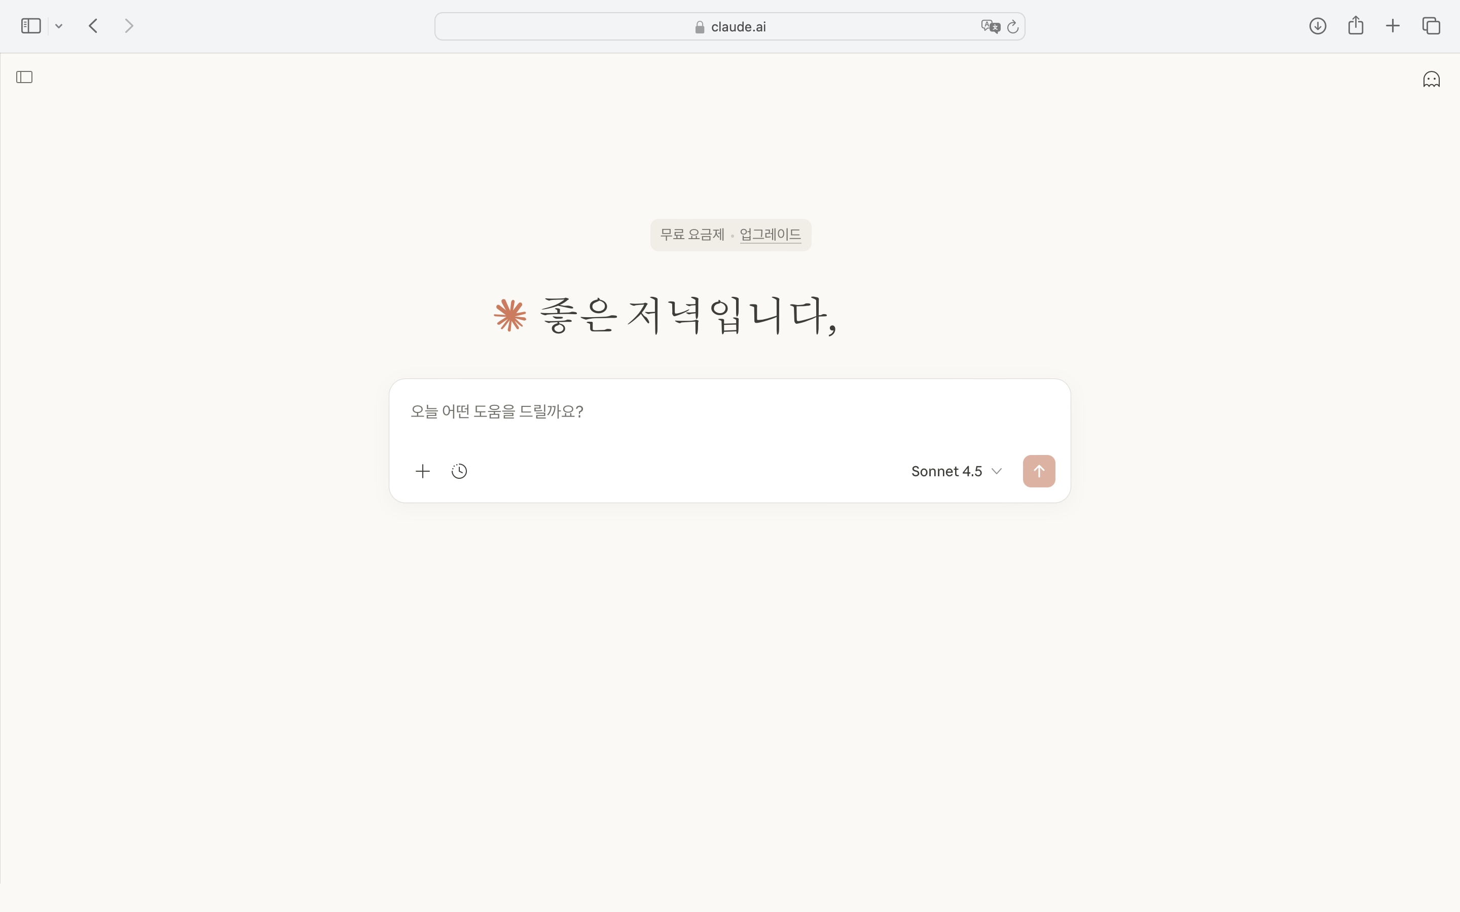Go forward with the browser forward arrow
This screenshot has width=1460, height=912.
coord(128,26)
